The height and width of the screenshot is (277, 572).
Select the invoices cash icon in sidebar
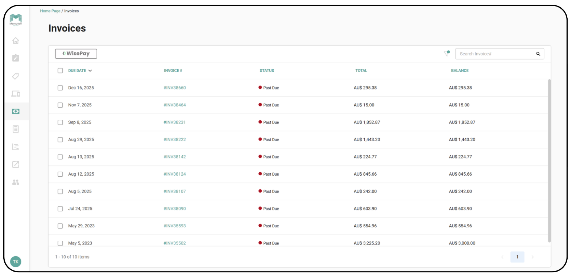point(16,112)
